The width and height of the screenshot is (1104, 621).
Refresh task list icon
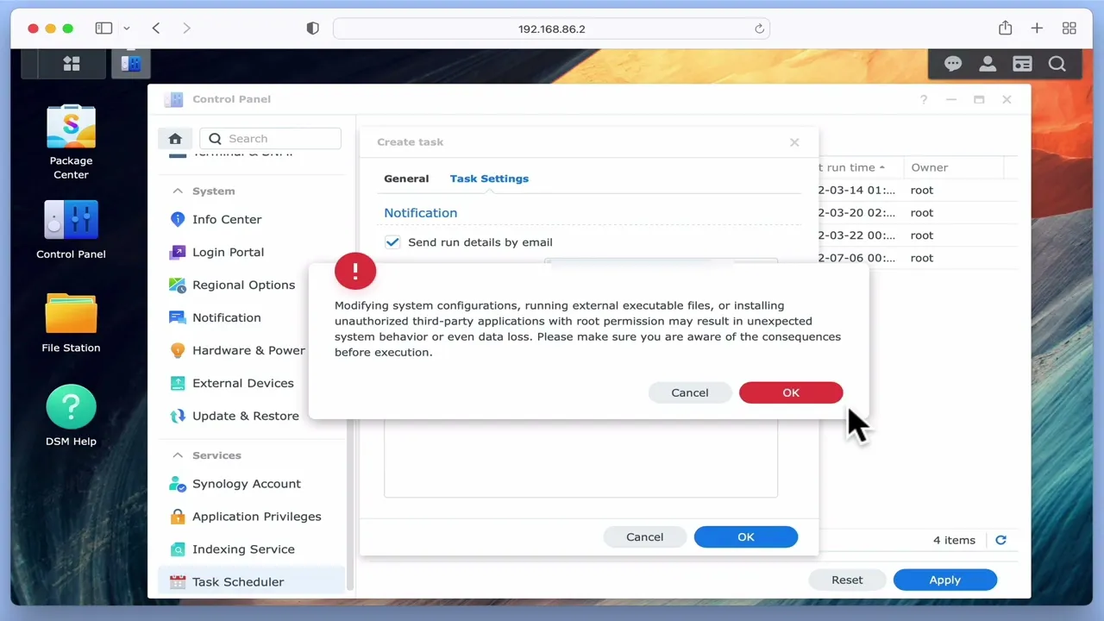1000,540
